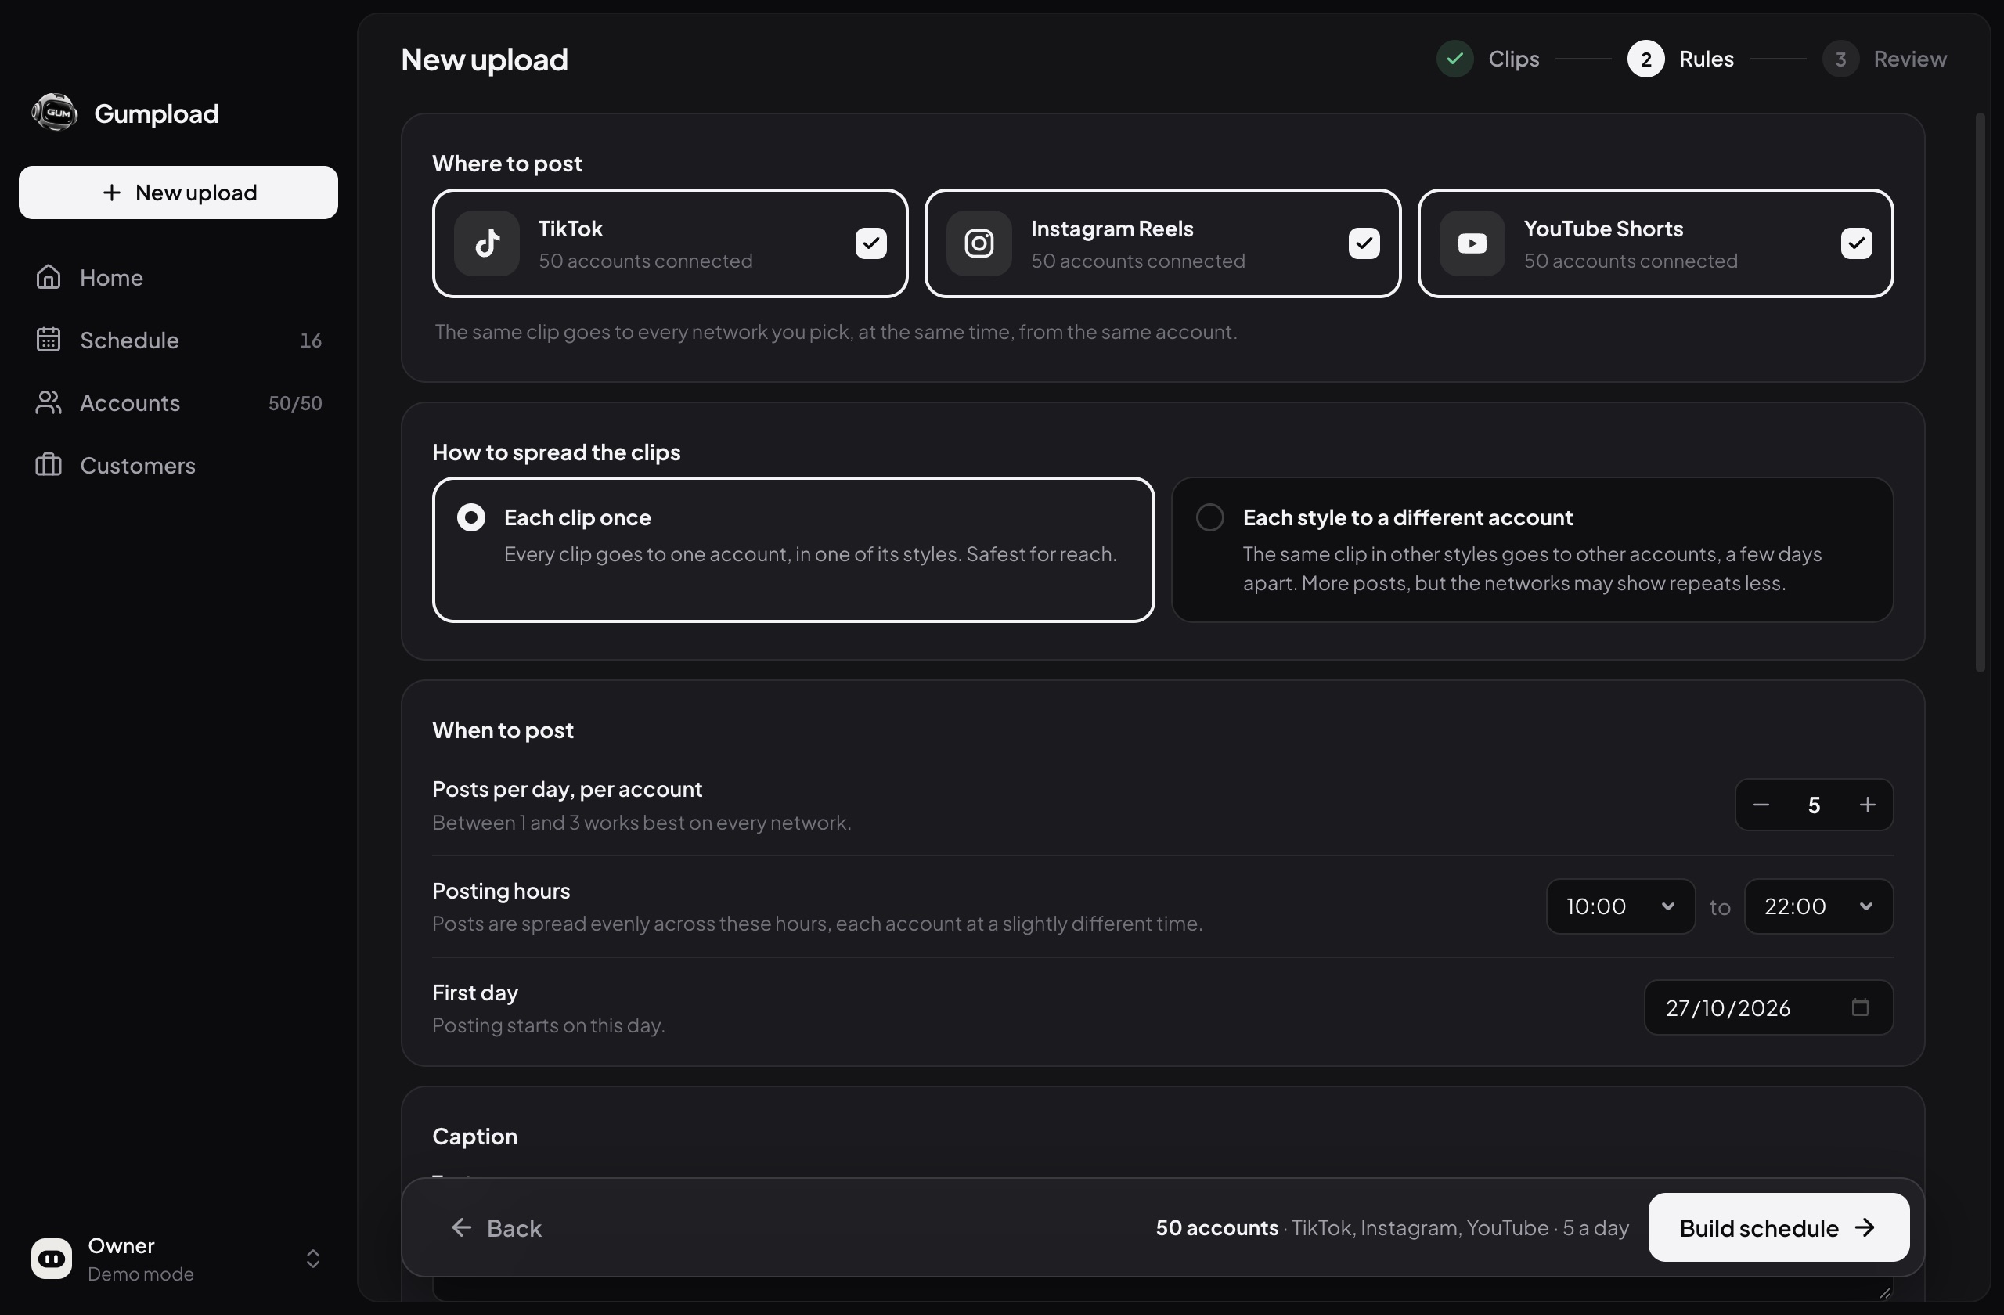This screenshot has width=2004, height=1315.
Task: Expand the Owner account switcher chevrons
Action: (312, 1259)
